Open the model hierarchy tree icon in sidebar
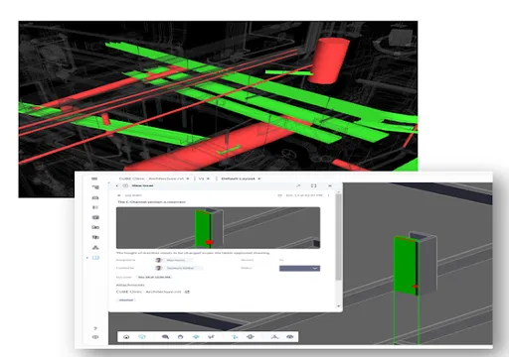The width and height of the screenshot is (509, 357). point(95,247)
